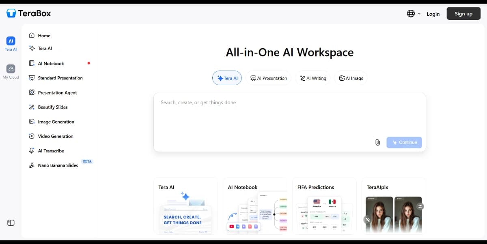This screenshot has width=487, height=244.
Task: Select the AI Image tab
Action: tap(351, 78)
